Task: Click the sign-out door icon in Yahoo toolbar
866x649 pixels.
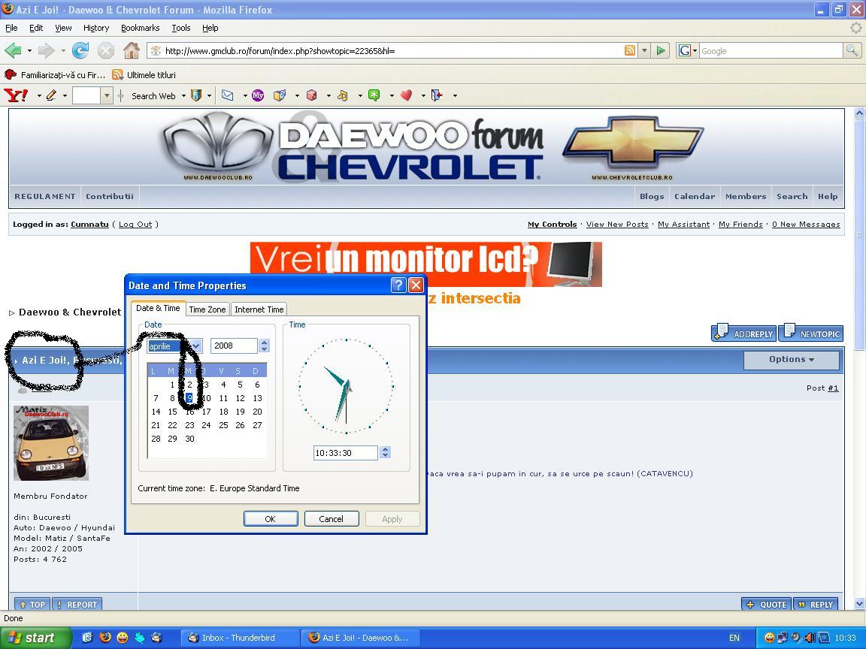Action: [438, 95]
